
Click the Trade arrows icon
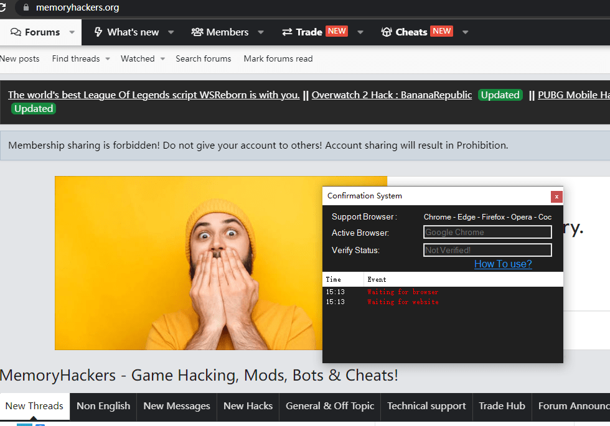[287, 32]
